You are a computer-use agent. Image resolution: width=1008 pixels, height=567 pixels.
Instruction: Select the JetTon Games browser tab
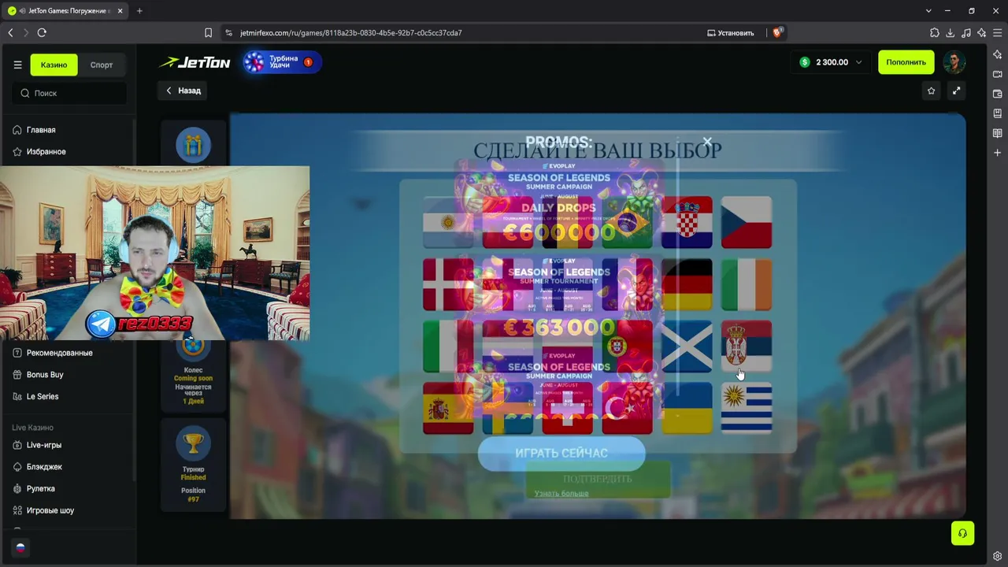[x=65, y=11]
